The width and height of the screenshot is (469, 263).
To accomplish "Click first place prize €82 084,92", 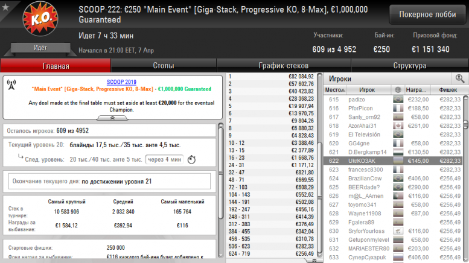I will coord(301,77).
